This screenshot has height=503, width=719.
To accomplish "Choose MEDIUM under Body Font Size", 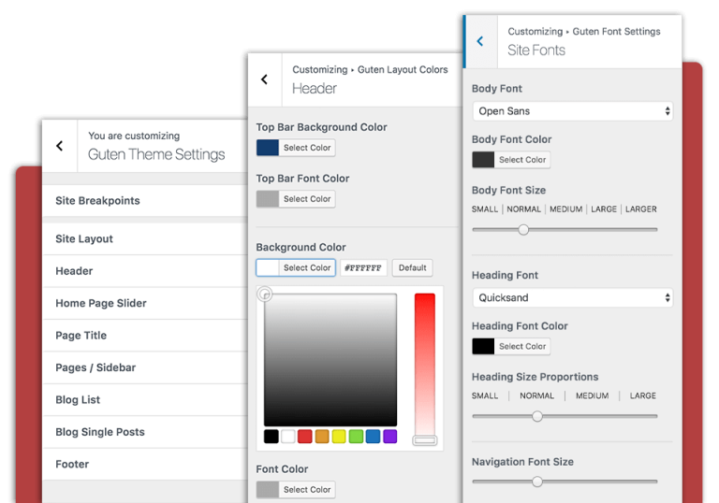I will click(565, 209).
